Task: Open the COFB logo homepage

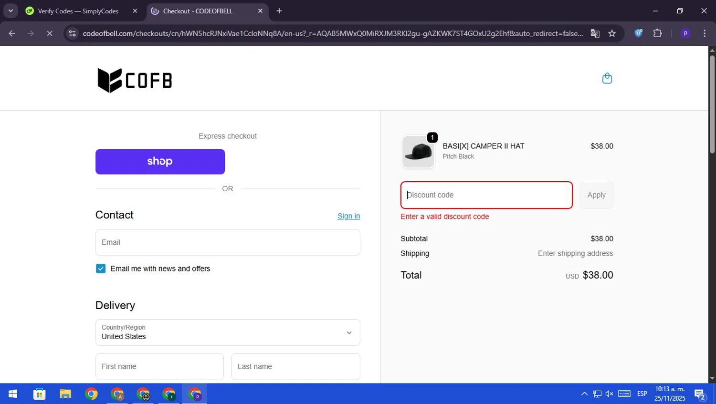Action: click(x=135, y=80)
